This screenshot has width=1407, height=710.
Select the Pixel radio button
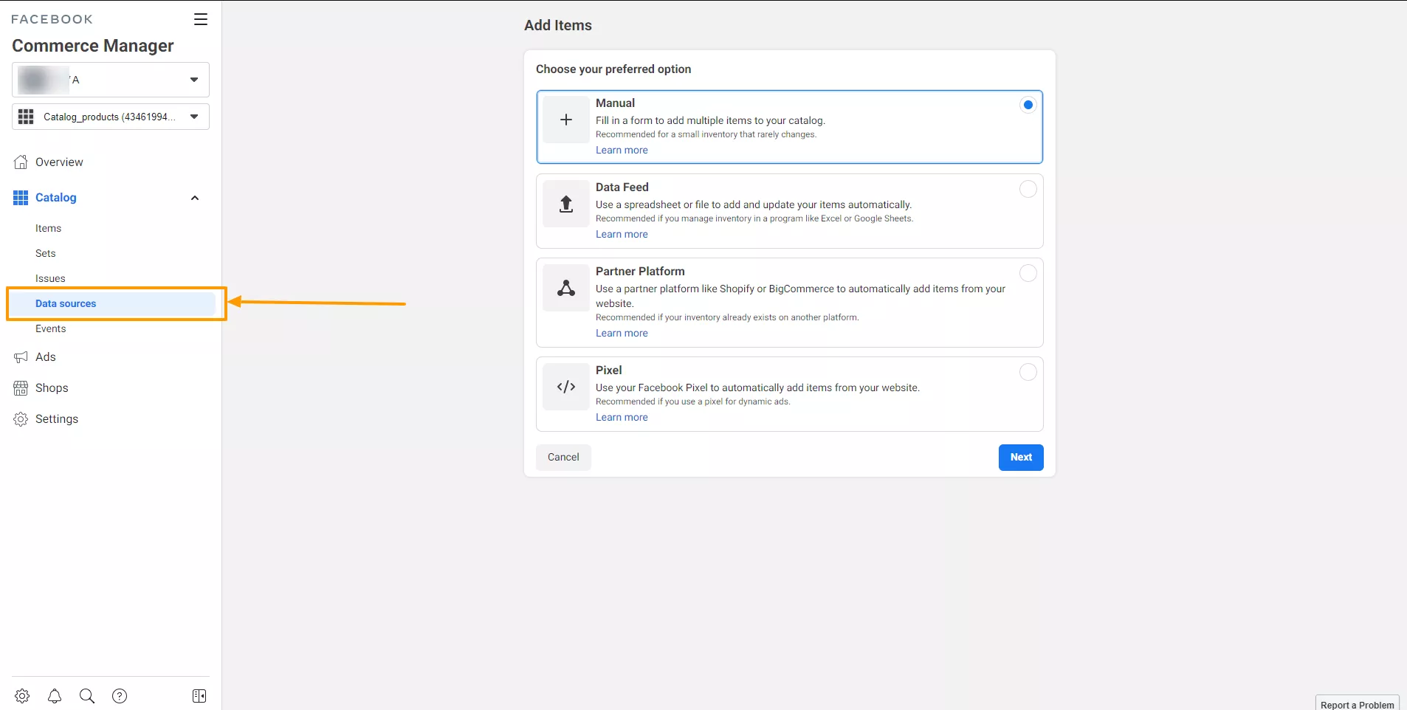(1028, 372)
